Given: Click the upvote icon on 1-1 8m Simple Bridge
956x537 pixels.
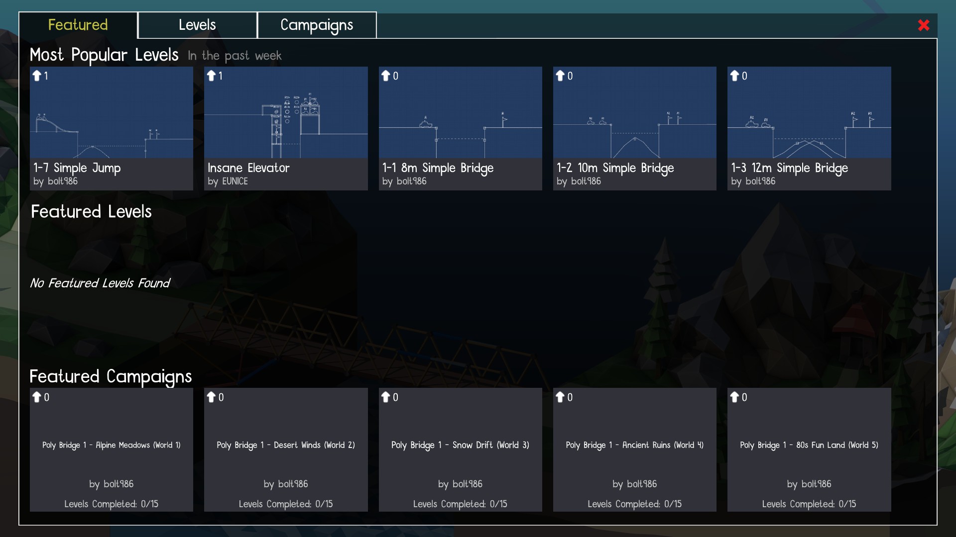Looking at the screenshot, I should click(x=387, y=76).
